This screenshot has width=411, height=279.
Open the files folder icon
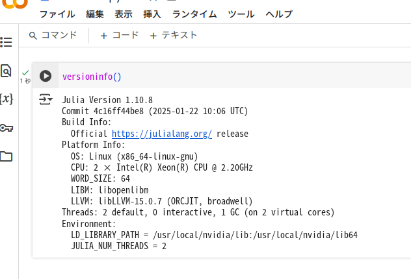(6, 156)
